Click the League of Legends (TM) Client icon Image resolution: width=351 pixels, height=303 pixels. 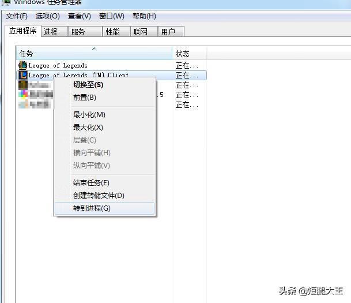tap(22, 75)
